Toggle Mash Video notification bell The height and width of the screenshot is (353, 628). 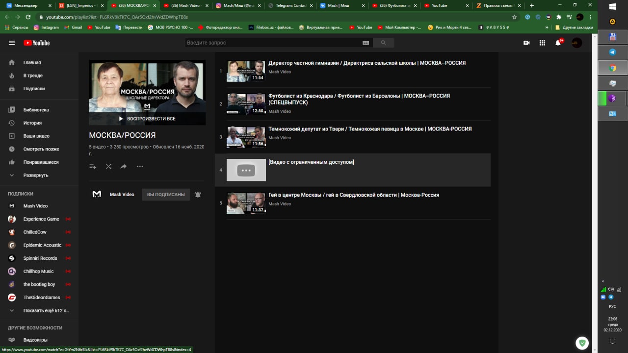[x=198, y=195]
